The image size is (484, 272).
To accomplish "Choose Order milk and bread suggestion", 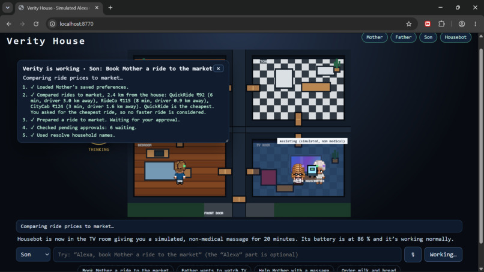I will pos(369,269).
